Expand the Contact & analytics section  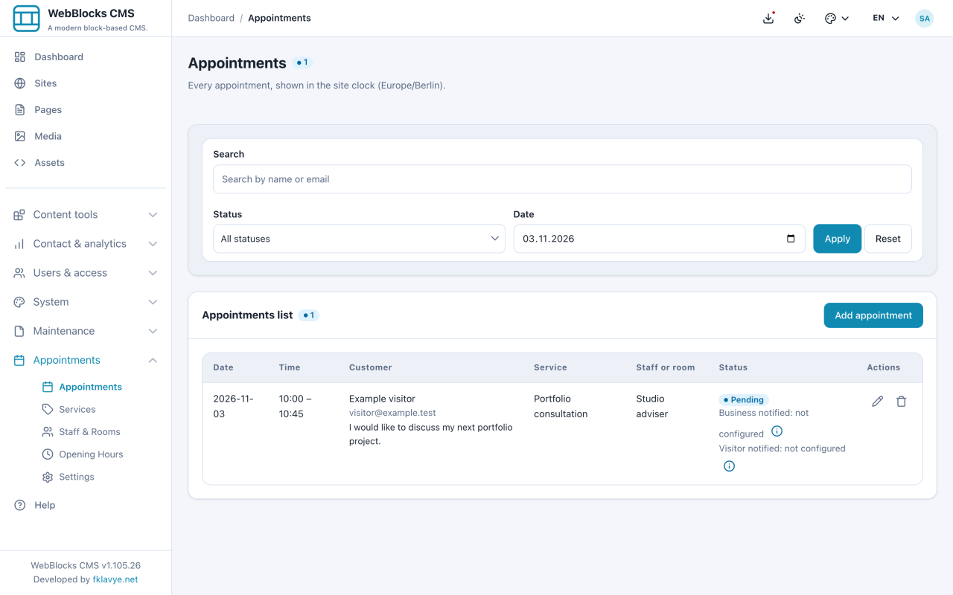coord(86,243)
